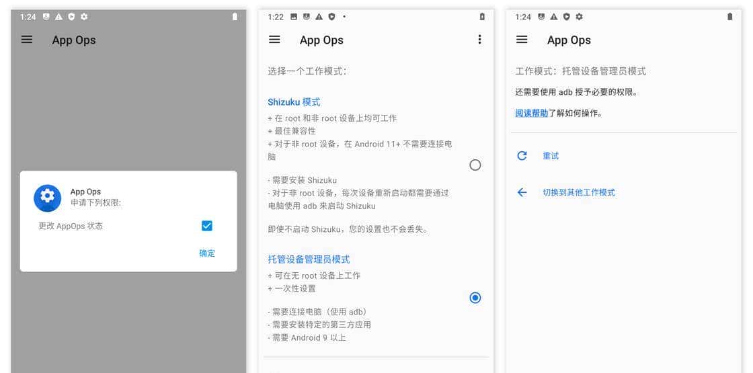
Task: Click the 重试 retry button text
Action: [551, 156]
